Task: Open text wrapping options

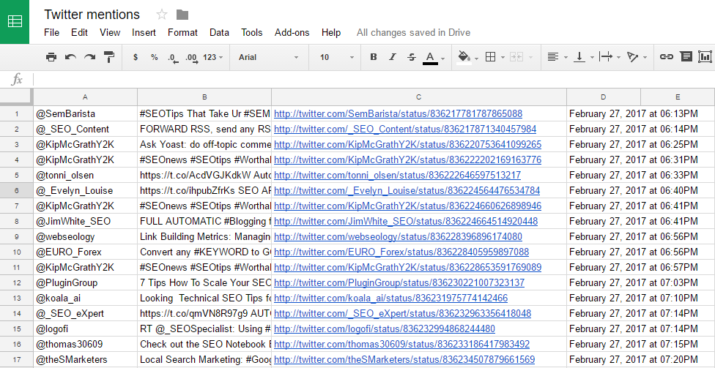Action: point(606,57)
